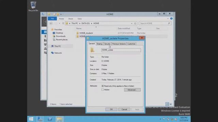Expand This PC breadcrumb arrow

tap(80, 23)
